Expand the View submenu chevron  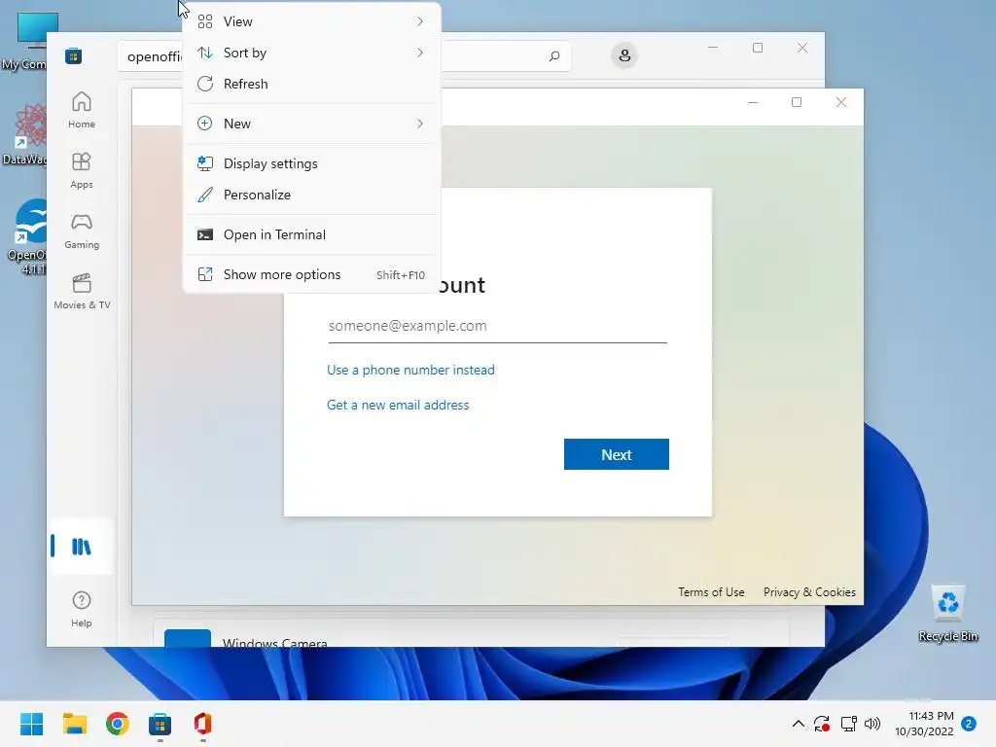pyautogui.click(x=420, y=21)
